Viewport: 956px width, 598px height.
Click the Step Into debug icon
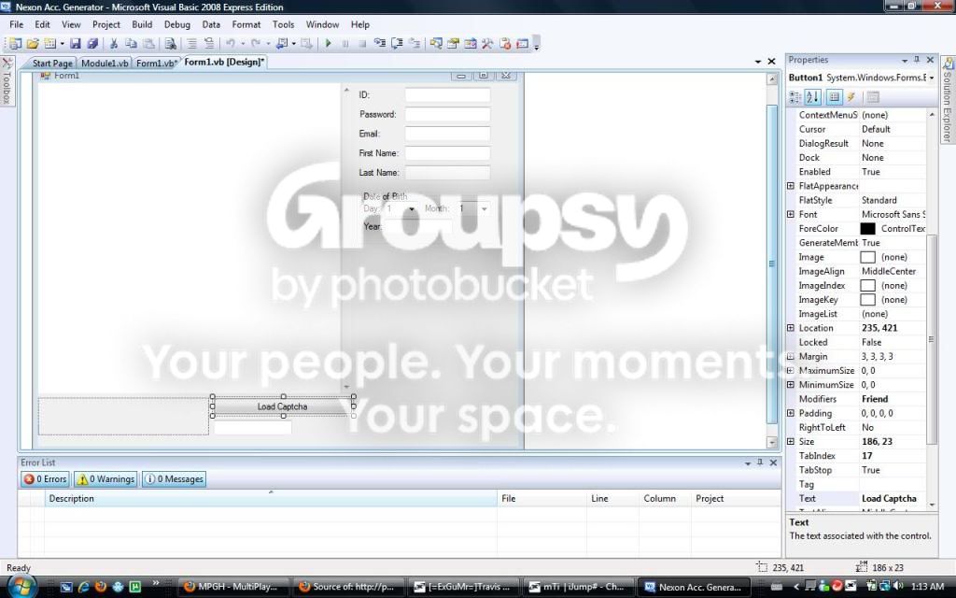click(380, 43)
